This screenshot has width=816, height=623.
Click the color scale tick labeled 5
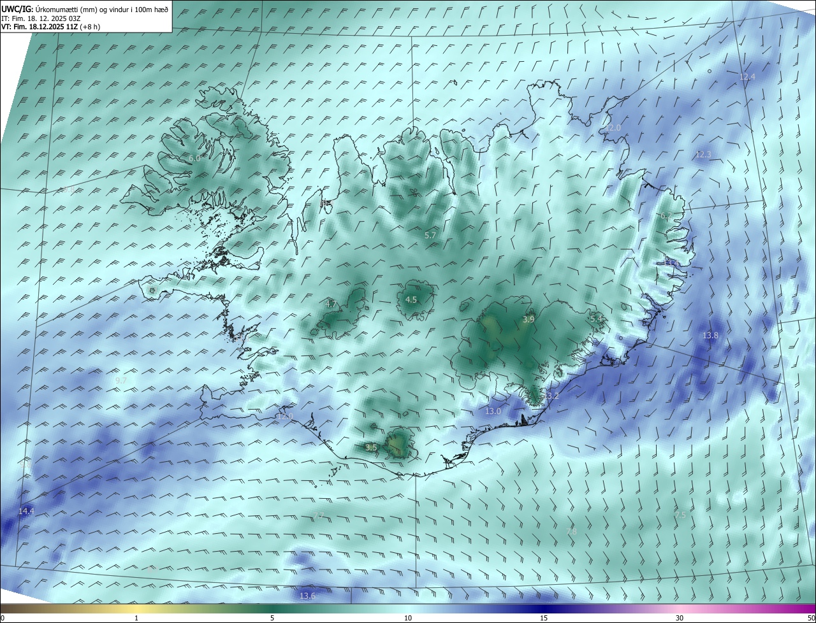pyautogui.click(x=272, y=618)
